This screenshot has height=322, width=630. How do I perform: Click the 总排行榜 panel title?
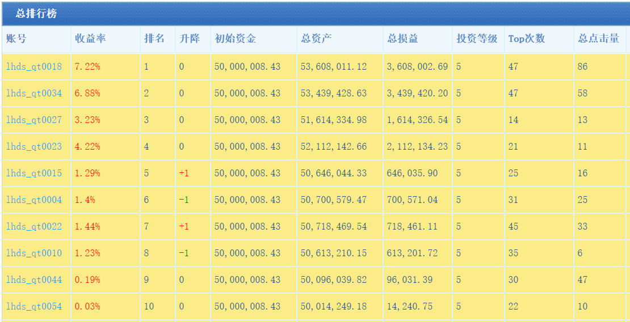click(x=36, y=14)
